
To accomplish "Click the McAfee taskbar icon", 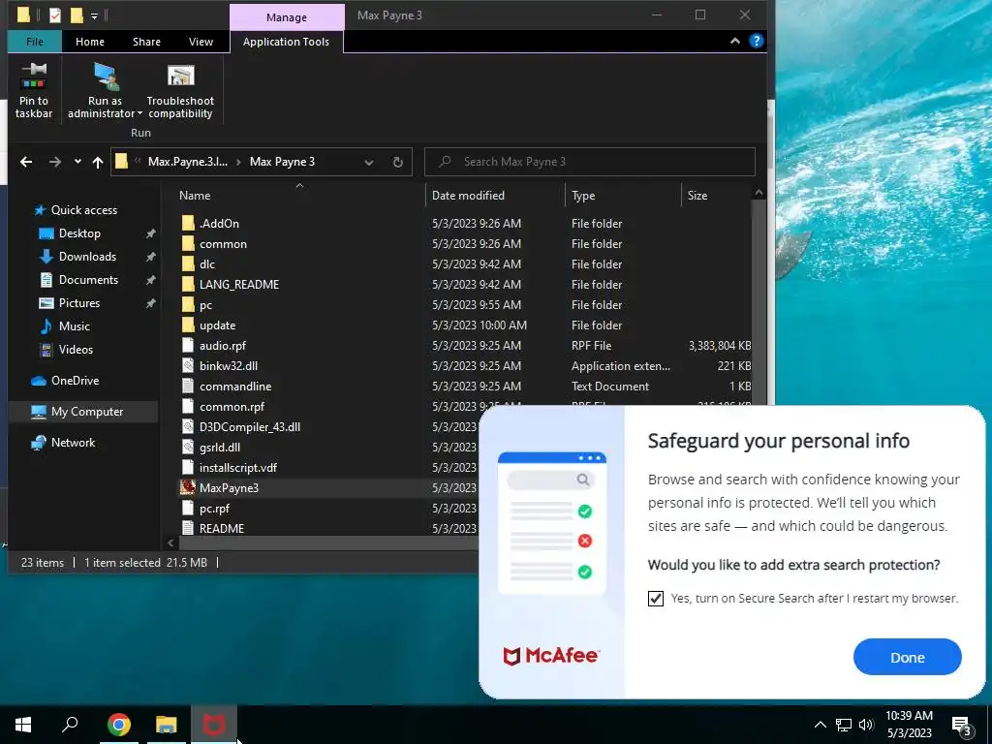I will tap(213, 725).
